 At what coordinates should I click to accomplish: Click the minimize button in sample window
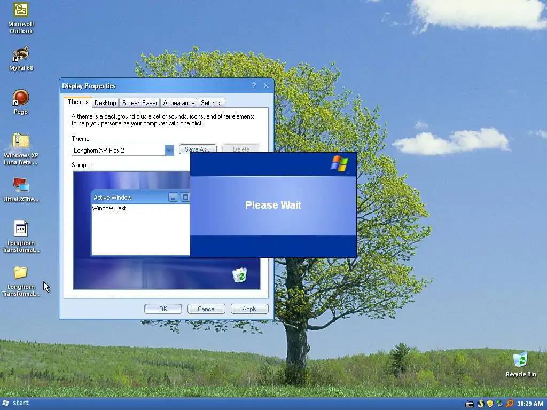coord(174,198)
